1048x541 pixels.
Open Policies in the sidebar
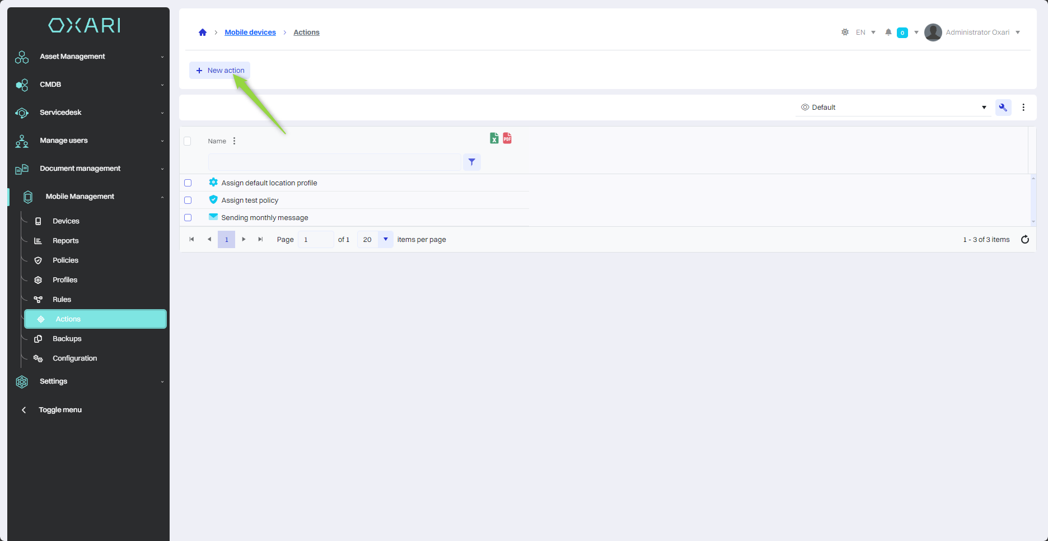[x=65, y=260]
